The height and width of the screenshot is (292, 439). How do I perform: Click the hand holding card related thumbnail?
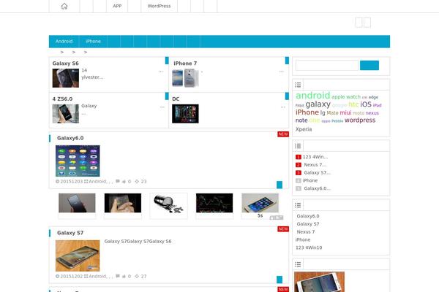(x=123, y=203)
